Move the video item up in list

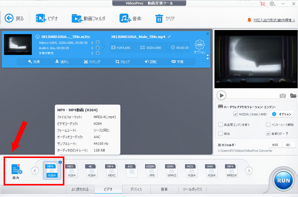tap(207, 55)
